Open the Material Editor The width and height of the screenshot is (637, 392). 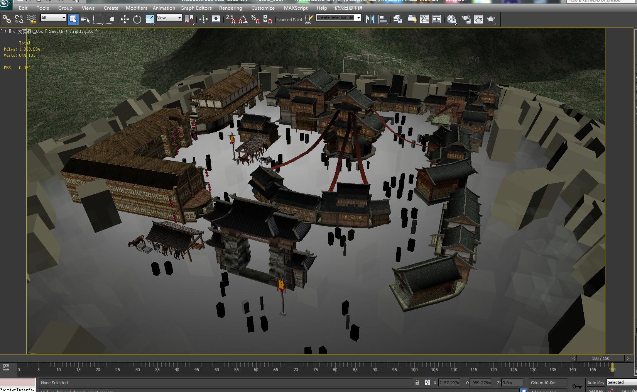point(451,19)
